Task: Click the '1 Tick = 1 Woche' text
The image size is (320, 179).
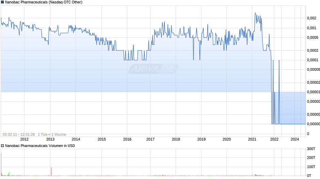Action: pyautogui.click(x=52, y=134)
